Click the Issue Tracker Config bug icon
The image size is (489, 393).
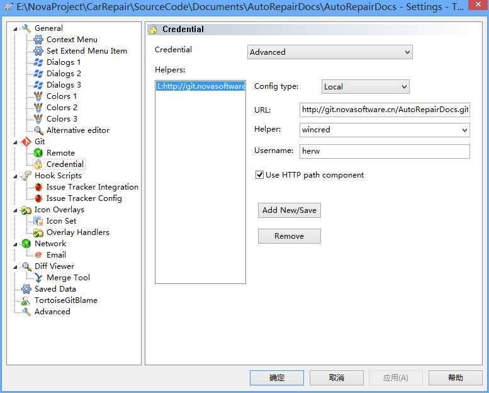tap(38, 198)
